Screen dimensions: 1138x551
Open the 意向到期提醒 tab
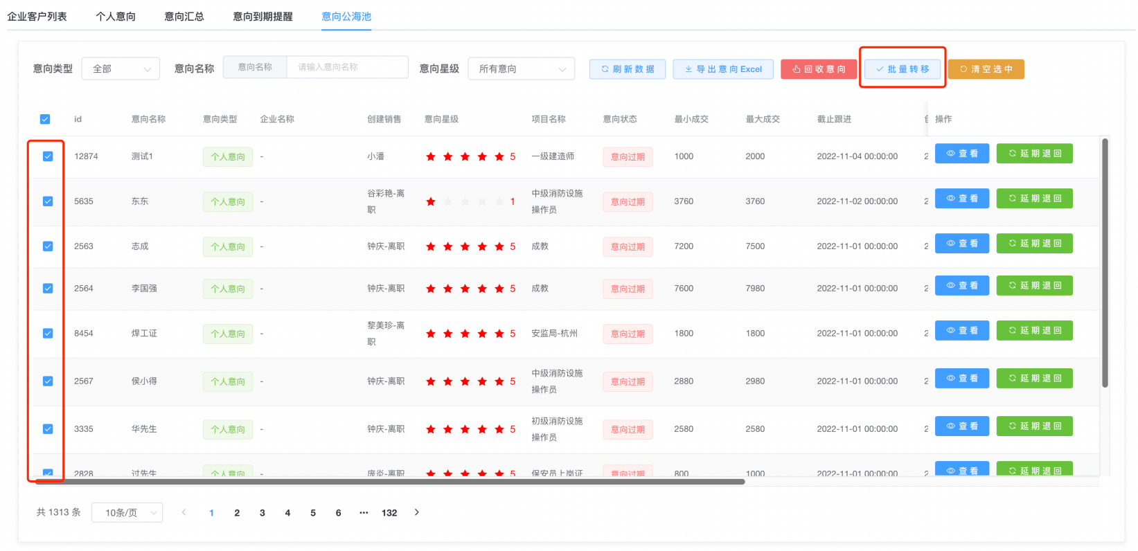263,17
